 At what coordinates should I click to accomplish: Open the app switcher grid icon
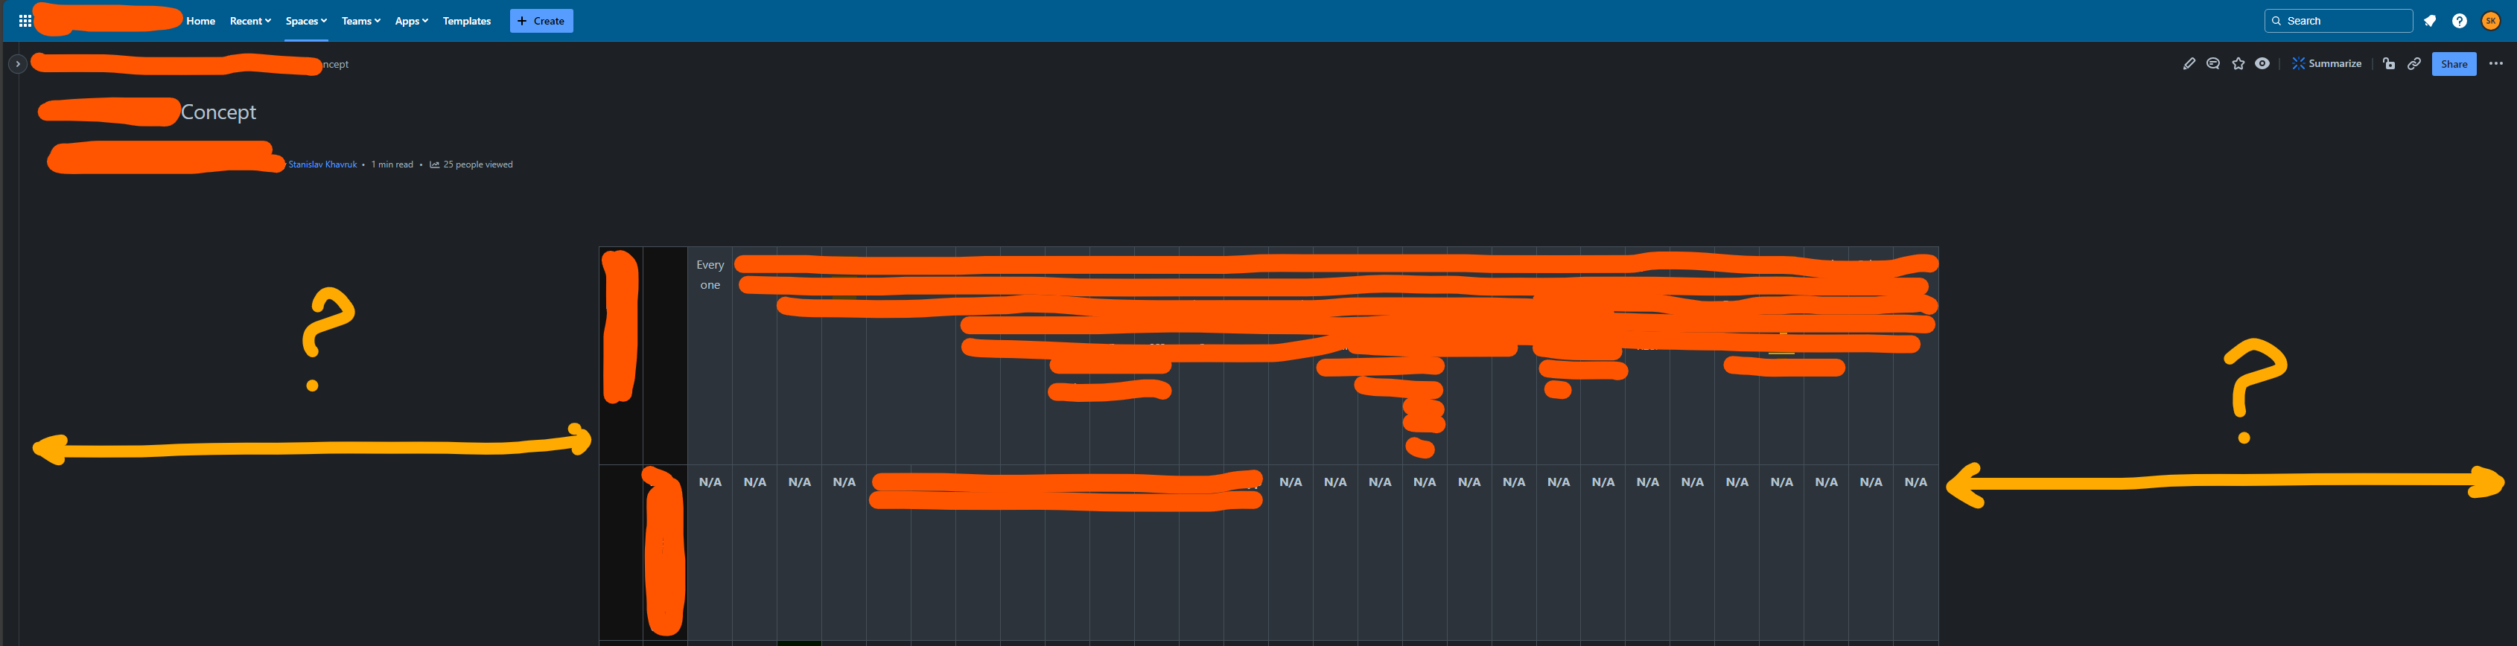click(25, 21)
